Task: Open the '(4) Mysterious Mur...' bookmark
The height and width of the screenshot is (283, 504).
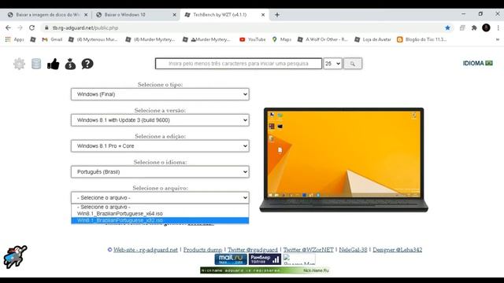Action: coord(93,39)
